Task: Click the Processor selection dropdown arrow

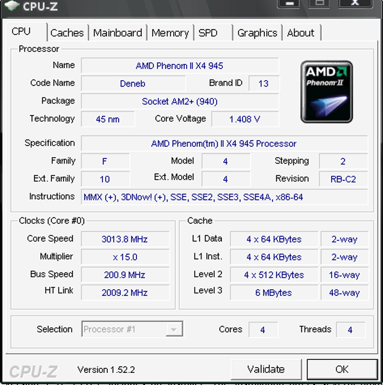Action: (174, 329)
